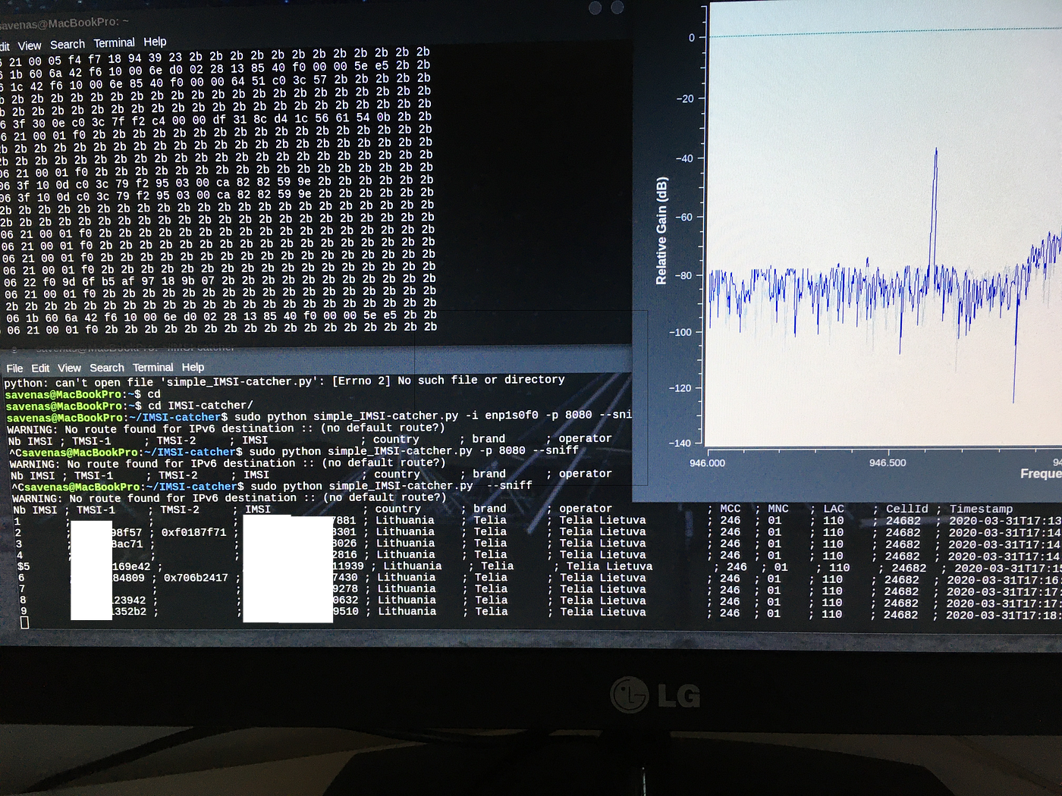Click the "−100" tick label on the gain plot
Screen dimensions: 1062x796
(681, 332)
